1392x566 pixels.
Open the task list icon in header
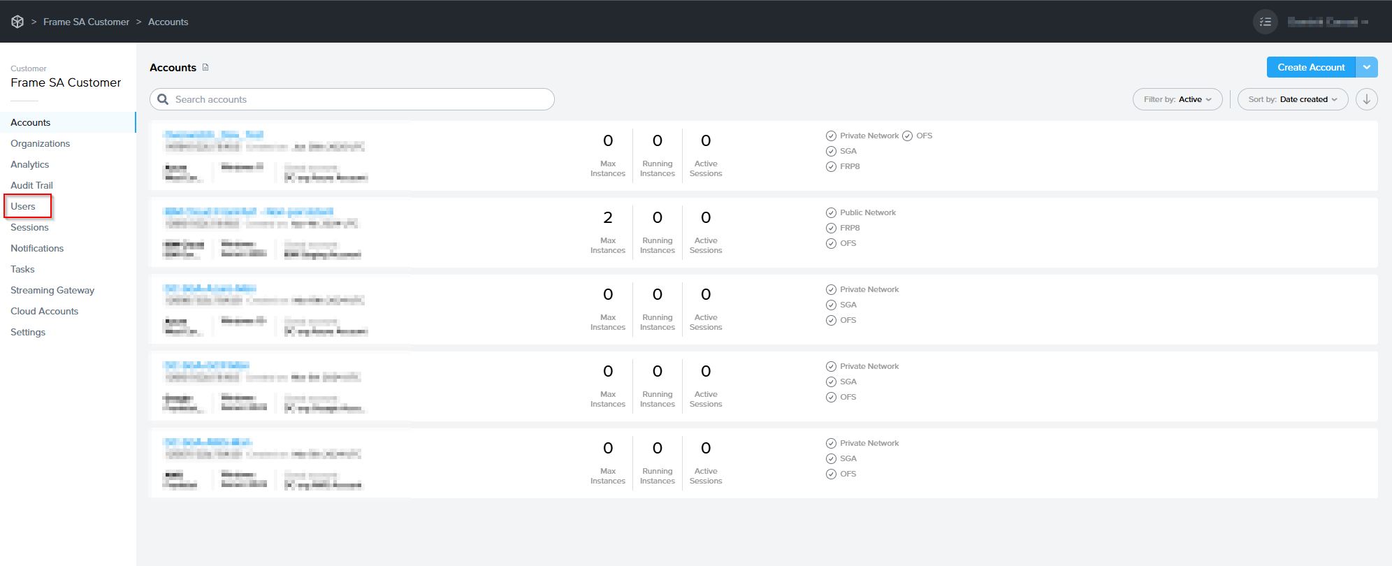coord(1265,22)
